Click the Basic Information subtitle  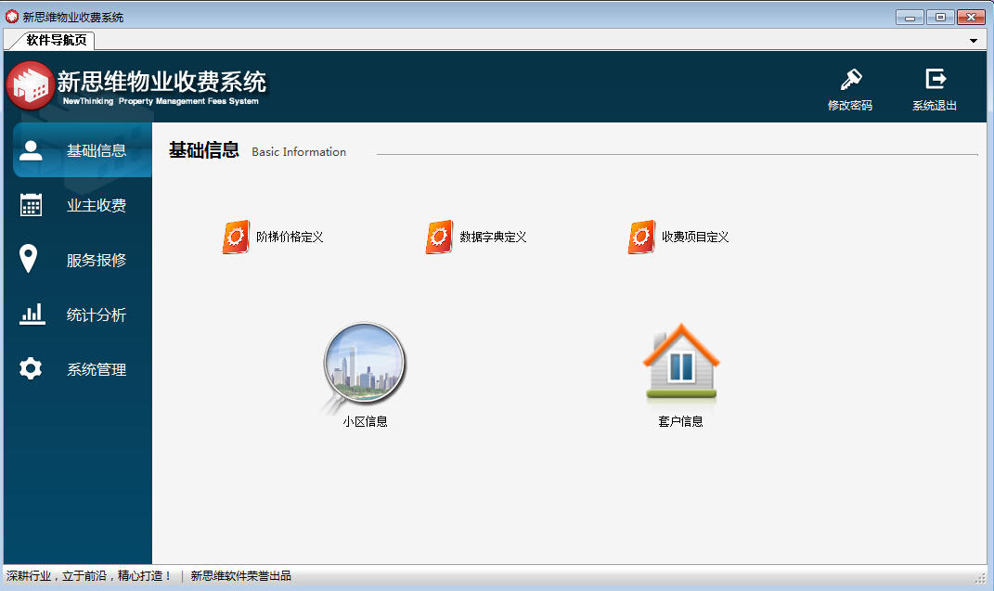coord(299,152)
